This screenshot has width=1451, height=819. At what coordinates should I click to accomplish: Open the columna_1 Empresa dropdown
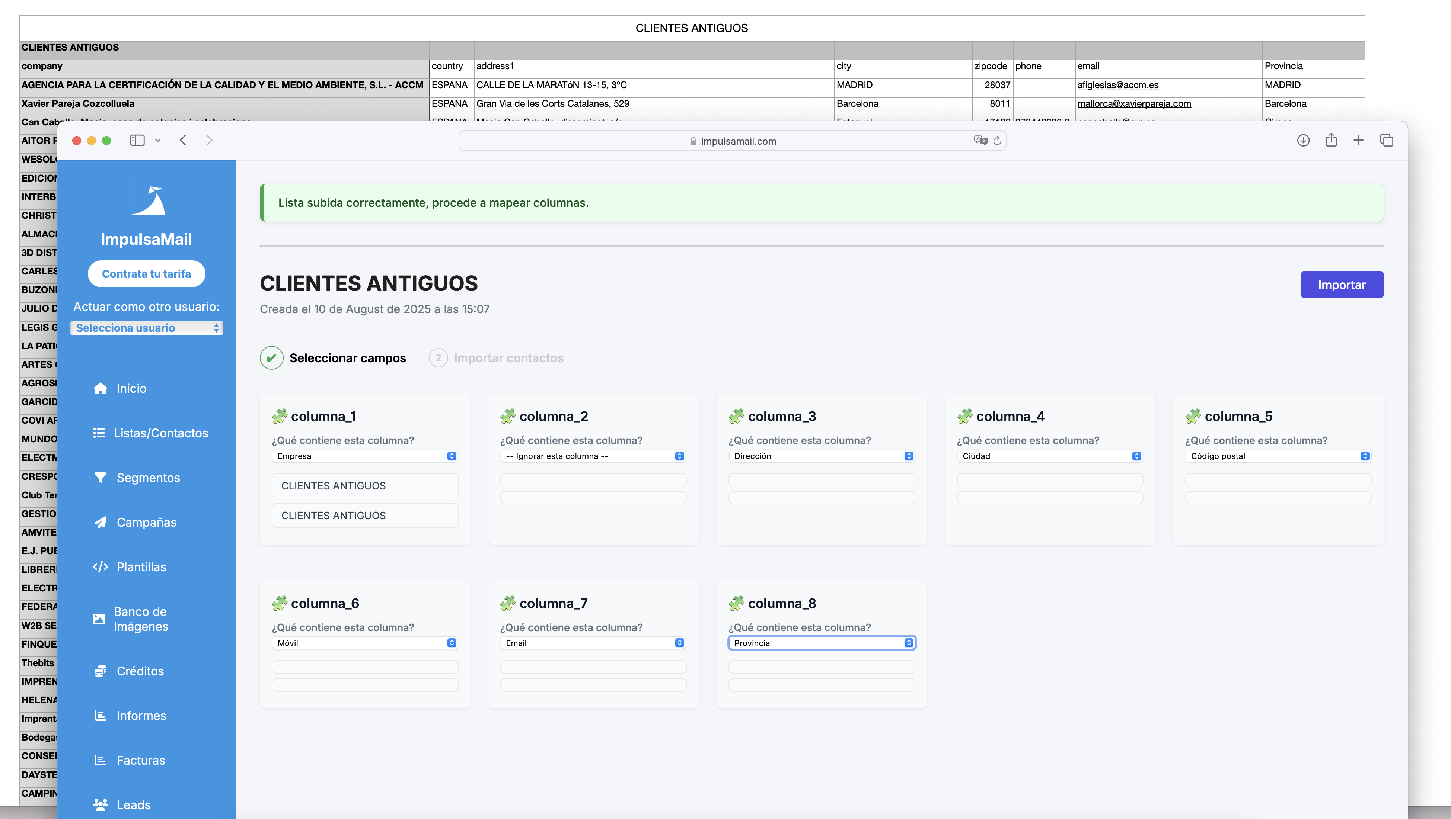coord(365,456)
